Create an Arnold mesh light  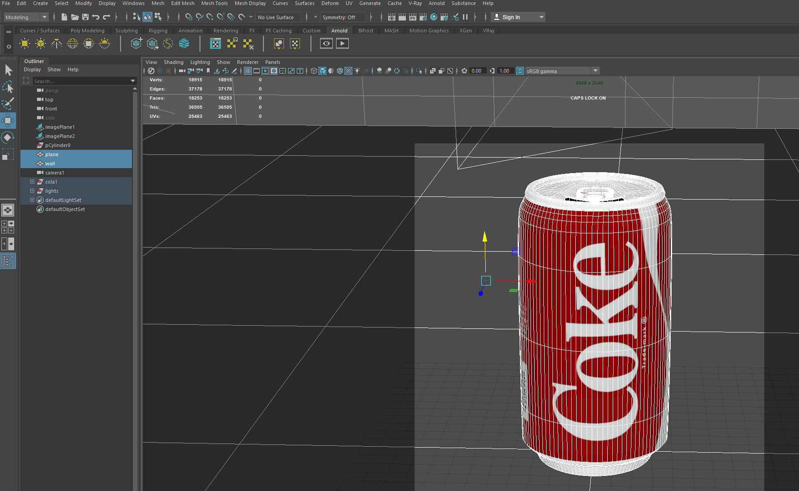tap(41, 44)
